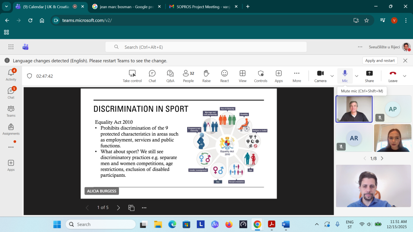The height and width of the screenshot is (232, 413).
Task: Open the Q&A panel
Action: click(170, 76)
